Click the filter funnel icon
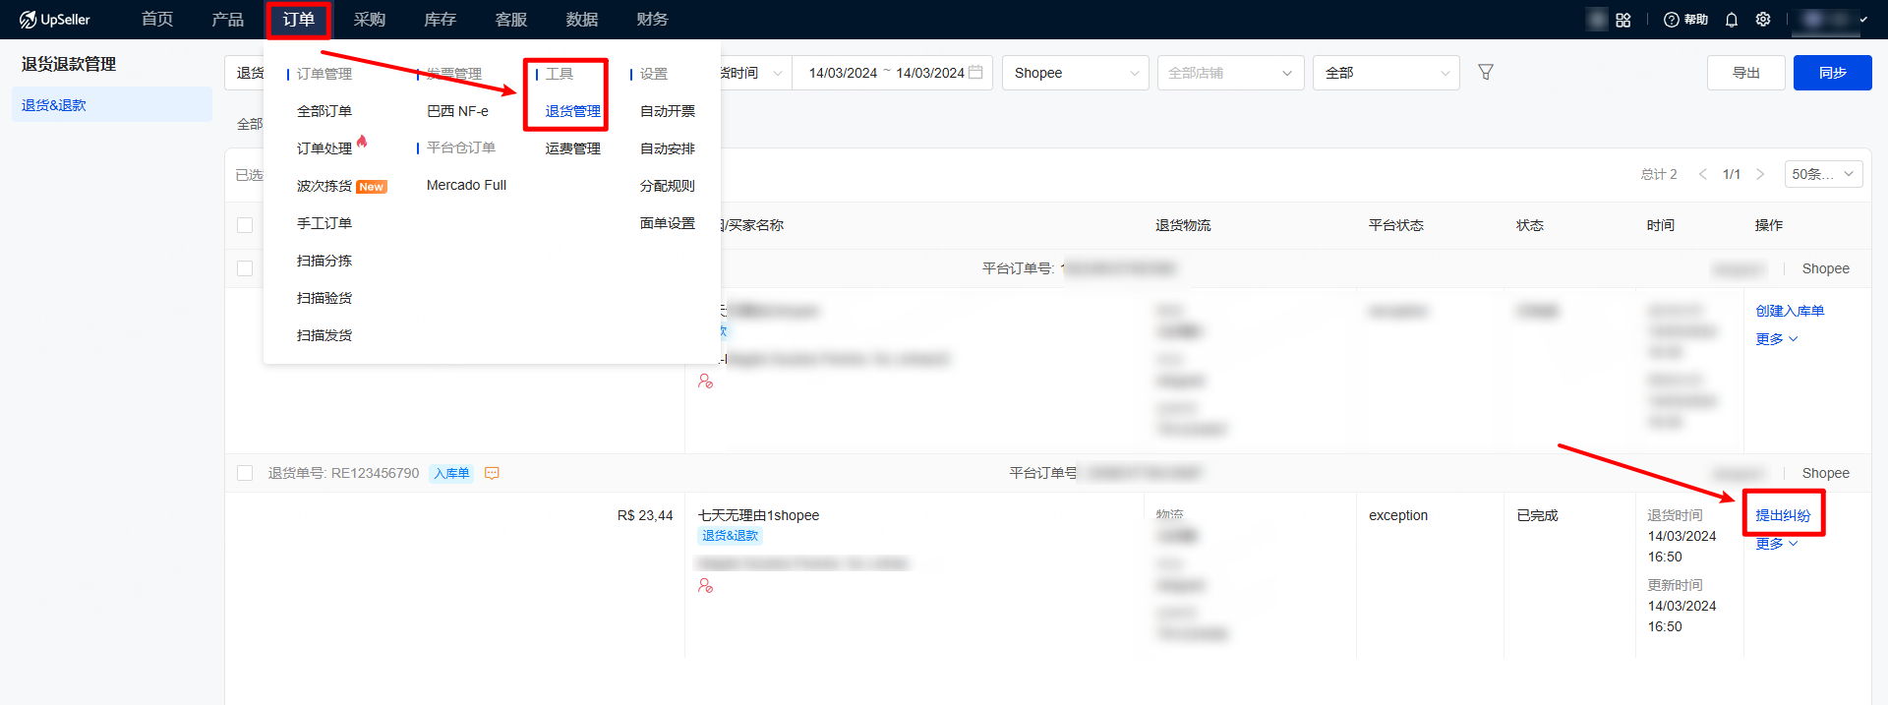The height and width of the screenshot is (705, 1888). click(x=1486, y=73)
